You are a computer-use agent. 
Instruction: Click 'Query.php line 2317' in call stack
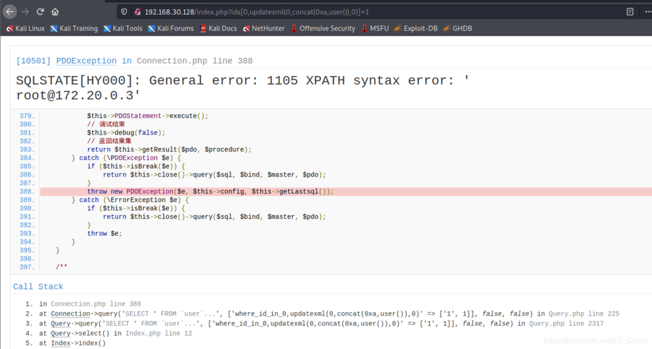point(566,323)
